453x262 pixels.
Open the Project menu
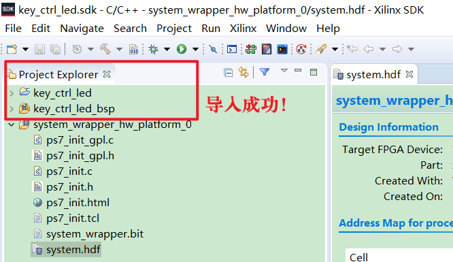point(174,29)
